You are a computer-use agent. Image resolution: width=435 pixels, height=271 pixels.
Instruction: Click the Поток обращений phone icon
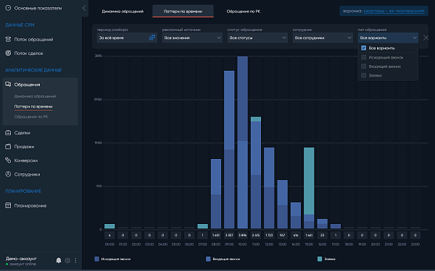click(x=8, y=39)
